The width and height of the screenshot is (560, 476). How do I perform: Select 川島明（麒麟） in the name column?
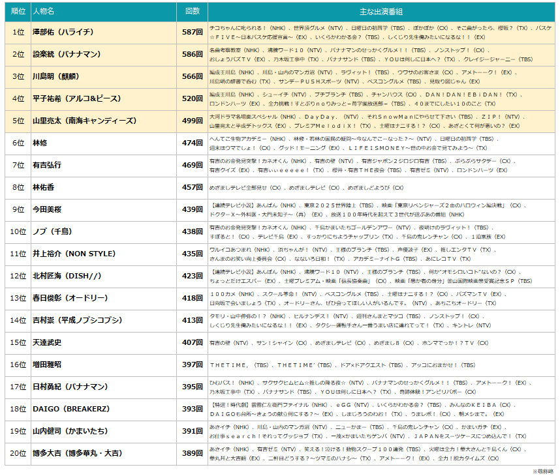pos(59,76)
